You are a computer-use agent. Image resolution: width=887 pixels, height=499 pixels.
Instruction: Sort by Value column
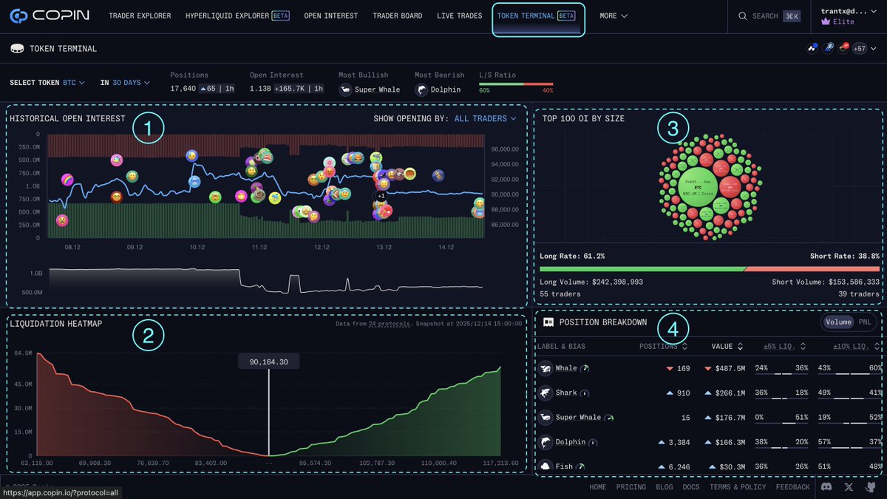(x=727, y=346)
